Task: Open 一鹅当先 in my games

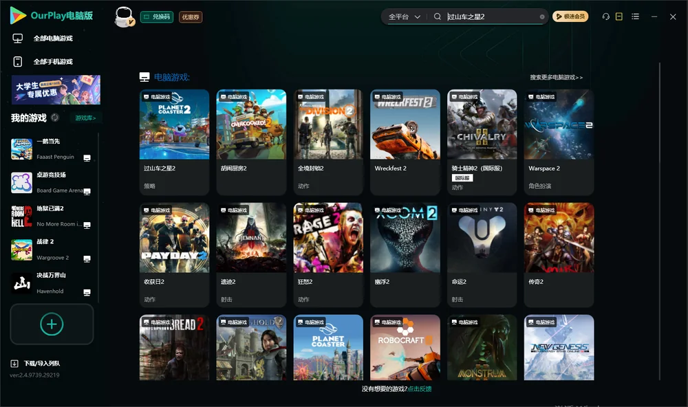Action: point(52,149)
